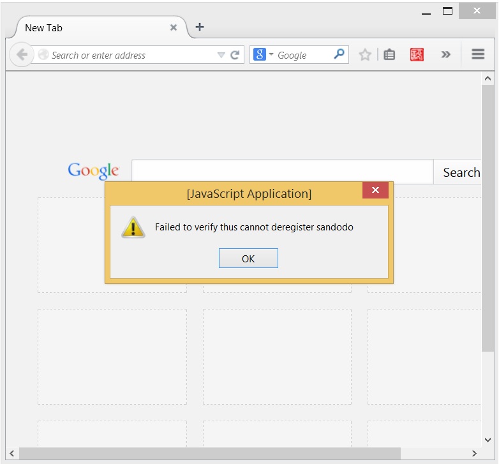Viewport: 499px width, 464px height.
Task: Click the reload page icon
Action: 235,55
